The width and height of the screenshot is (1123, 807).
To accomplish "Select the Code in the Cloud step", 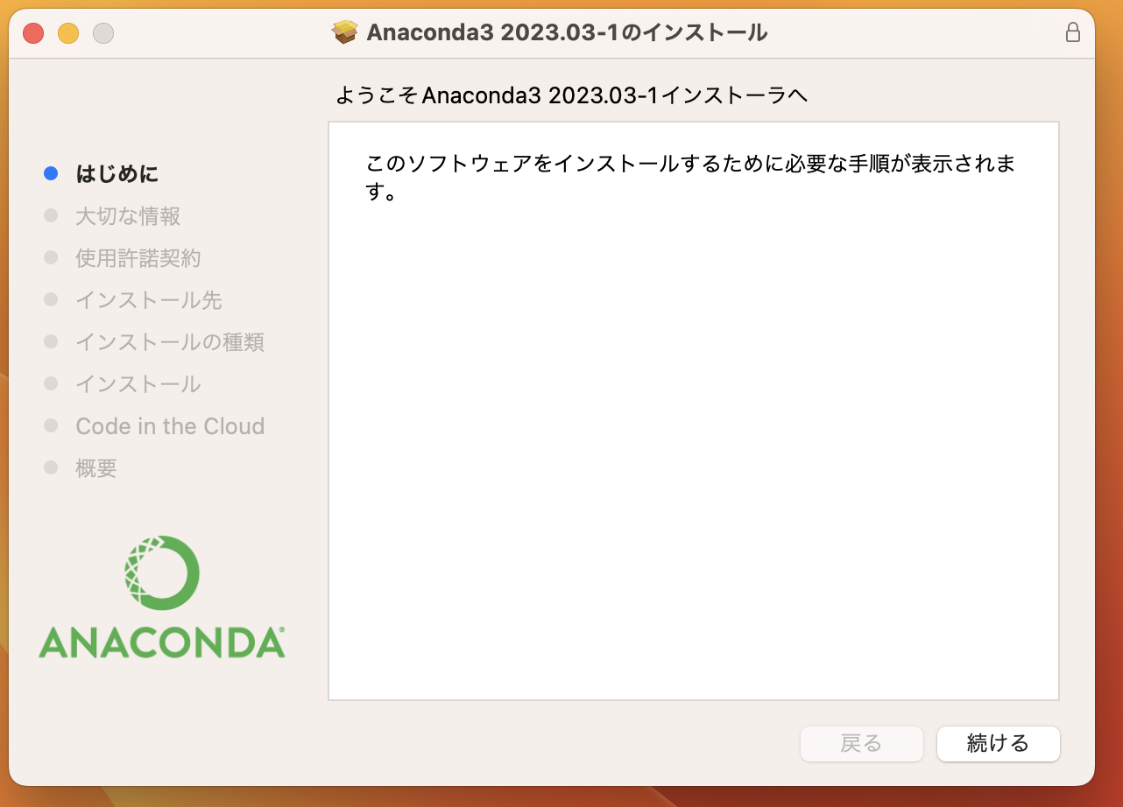I will point(170,426).
